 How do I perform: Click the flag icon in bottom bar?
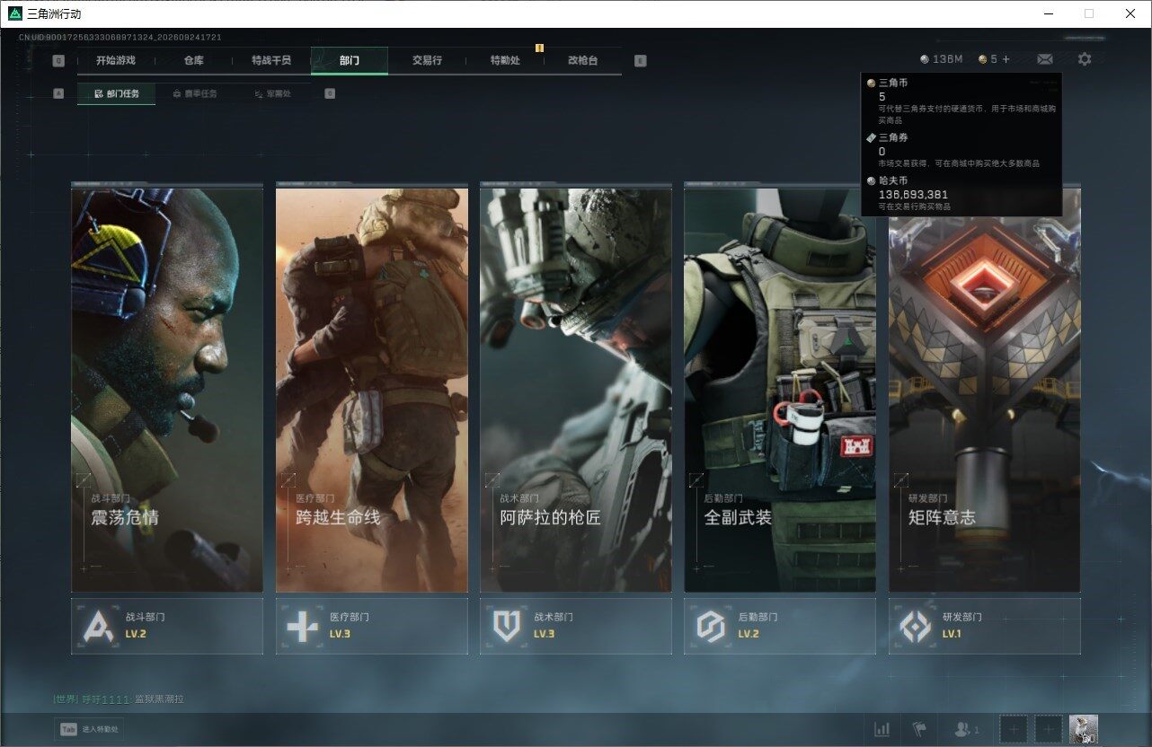coord(919,729)
